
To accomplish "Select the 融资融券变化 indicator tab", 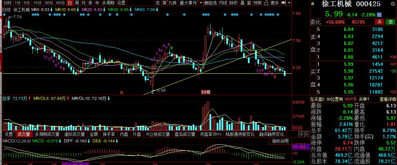I will (272, 134).
